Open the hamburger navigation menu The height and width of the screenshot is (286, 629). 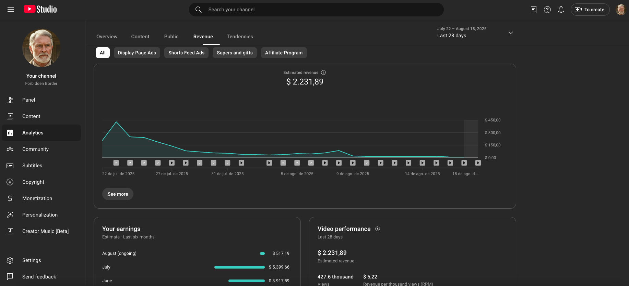point(11,10)
